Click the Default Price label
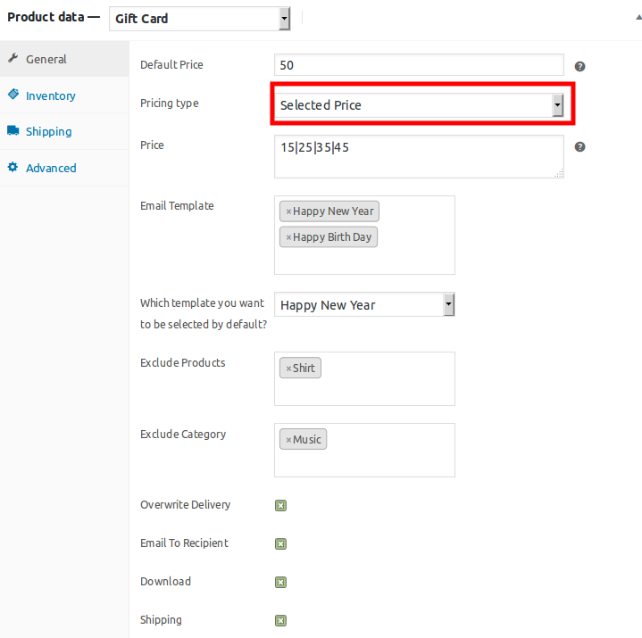Screen dimensions: 642x638 [171, 64]
